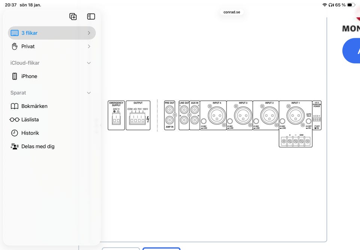Click the glasses icon beside Läslista
This screenshot has height=250, width=360.
(15, 120)
